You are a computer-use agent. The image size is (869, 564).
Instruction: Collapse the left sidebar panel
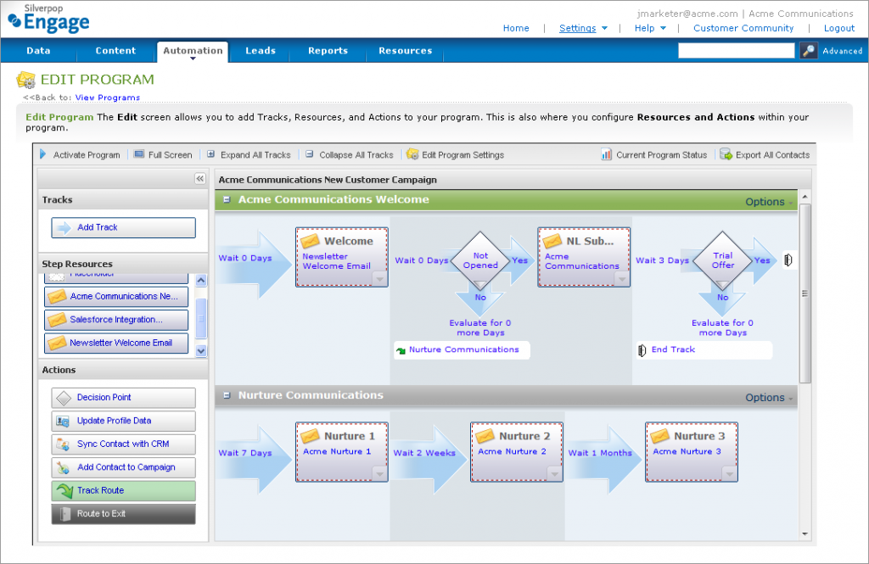pos(200,178)
